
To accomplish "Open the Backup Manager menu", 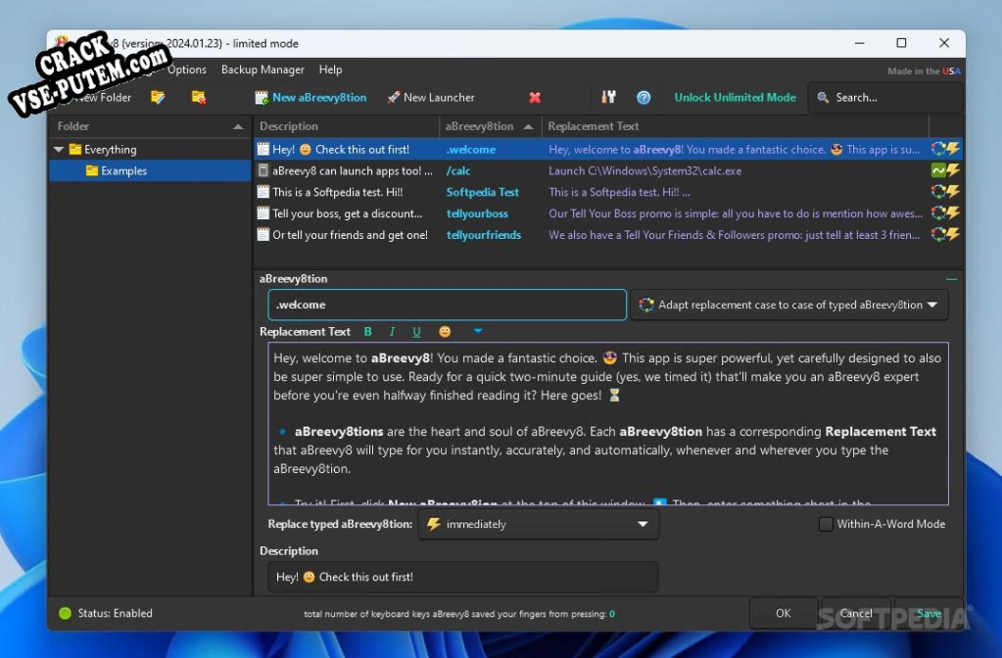I will point(262,69).
